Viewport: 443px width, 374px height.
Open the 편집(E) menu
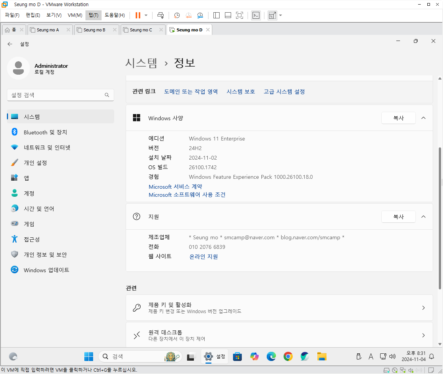[33, 15]
